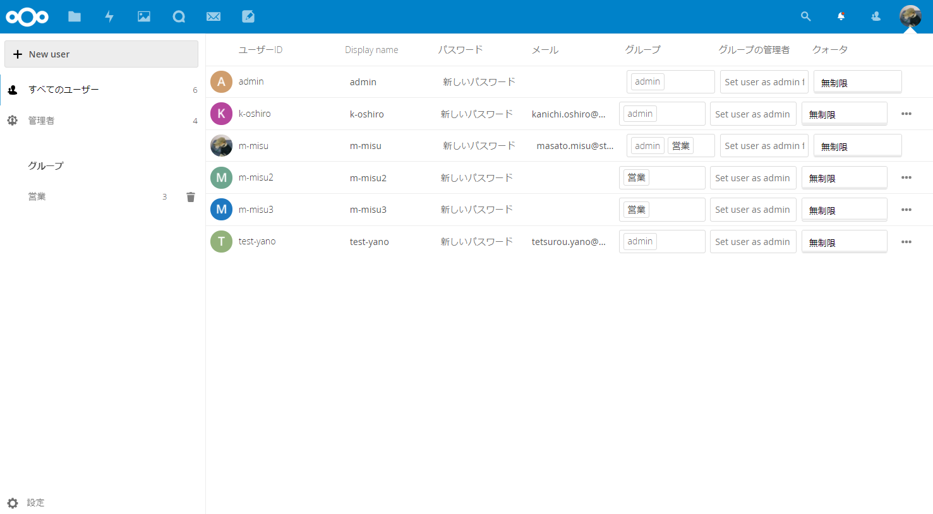Viewport: 933px width, 514px height.
Task: Open the contacts menu icon
Action: (x=876, y=16)
